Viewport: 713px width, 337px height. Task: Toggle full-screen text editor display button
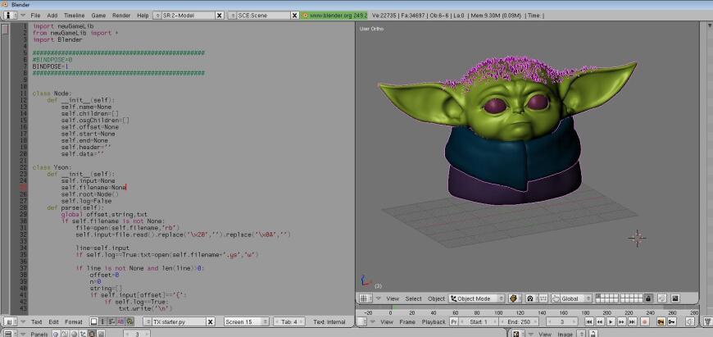[x=94, y=322]
